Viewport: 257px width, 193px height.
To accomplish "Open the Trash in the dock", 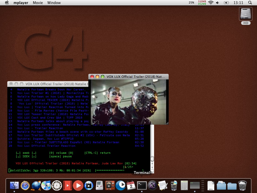I will coord(242,185).
